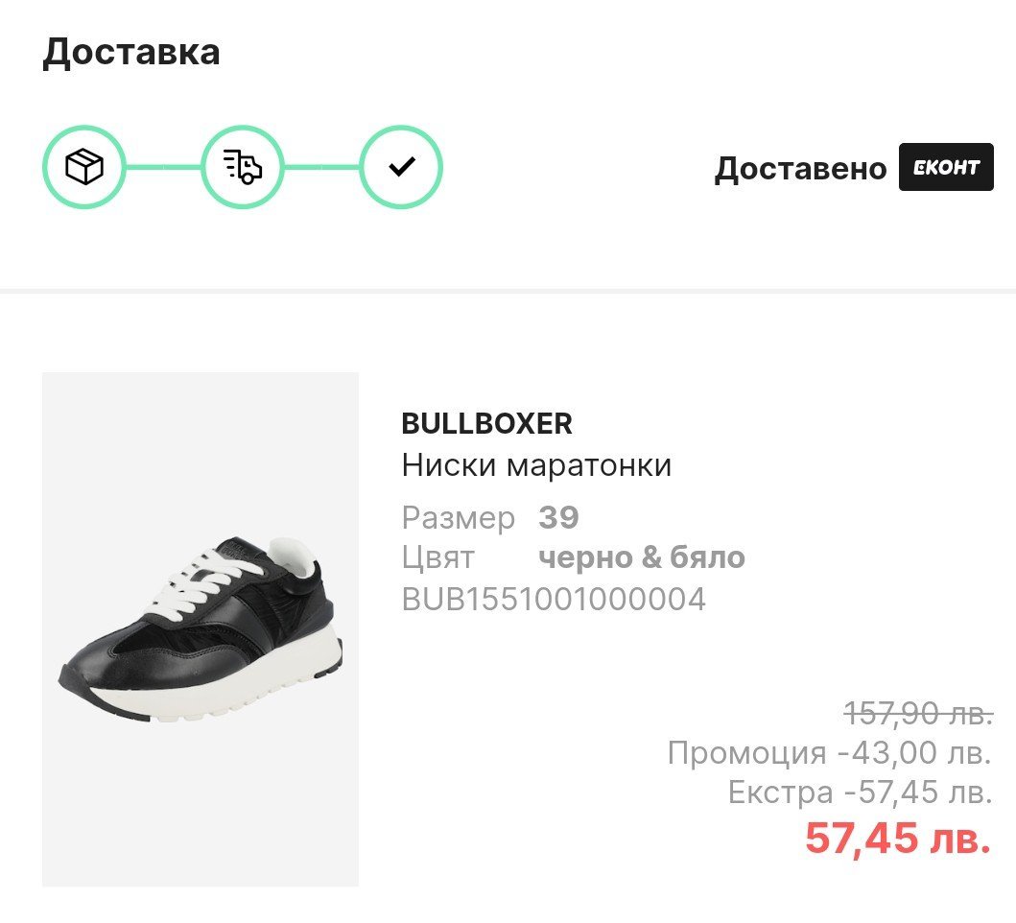The height and width of the screenshot is (923, 1016).
Task: Click the checkmark delivered step icon
Action: (x=401, y=168)
